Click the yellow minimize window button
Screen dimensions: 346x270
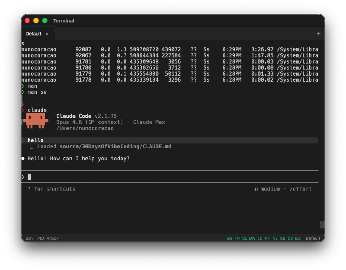[36, 20]
